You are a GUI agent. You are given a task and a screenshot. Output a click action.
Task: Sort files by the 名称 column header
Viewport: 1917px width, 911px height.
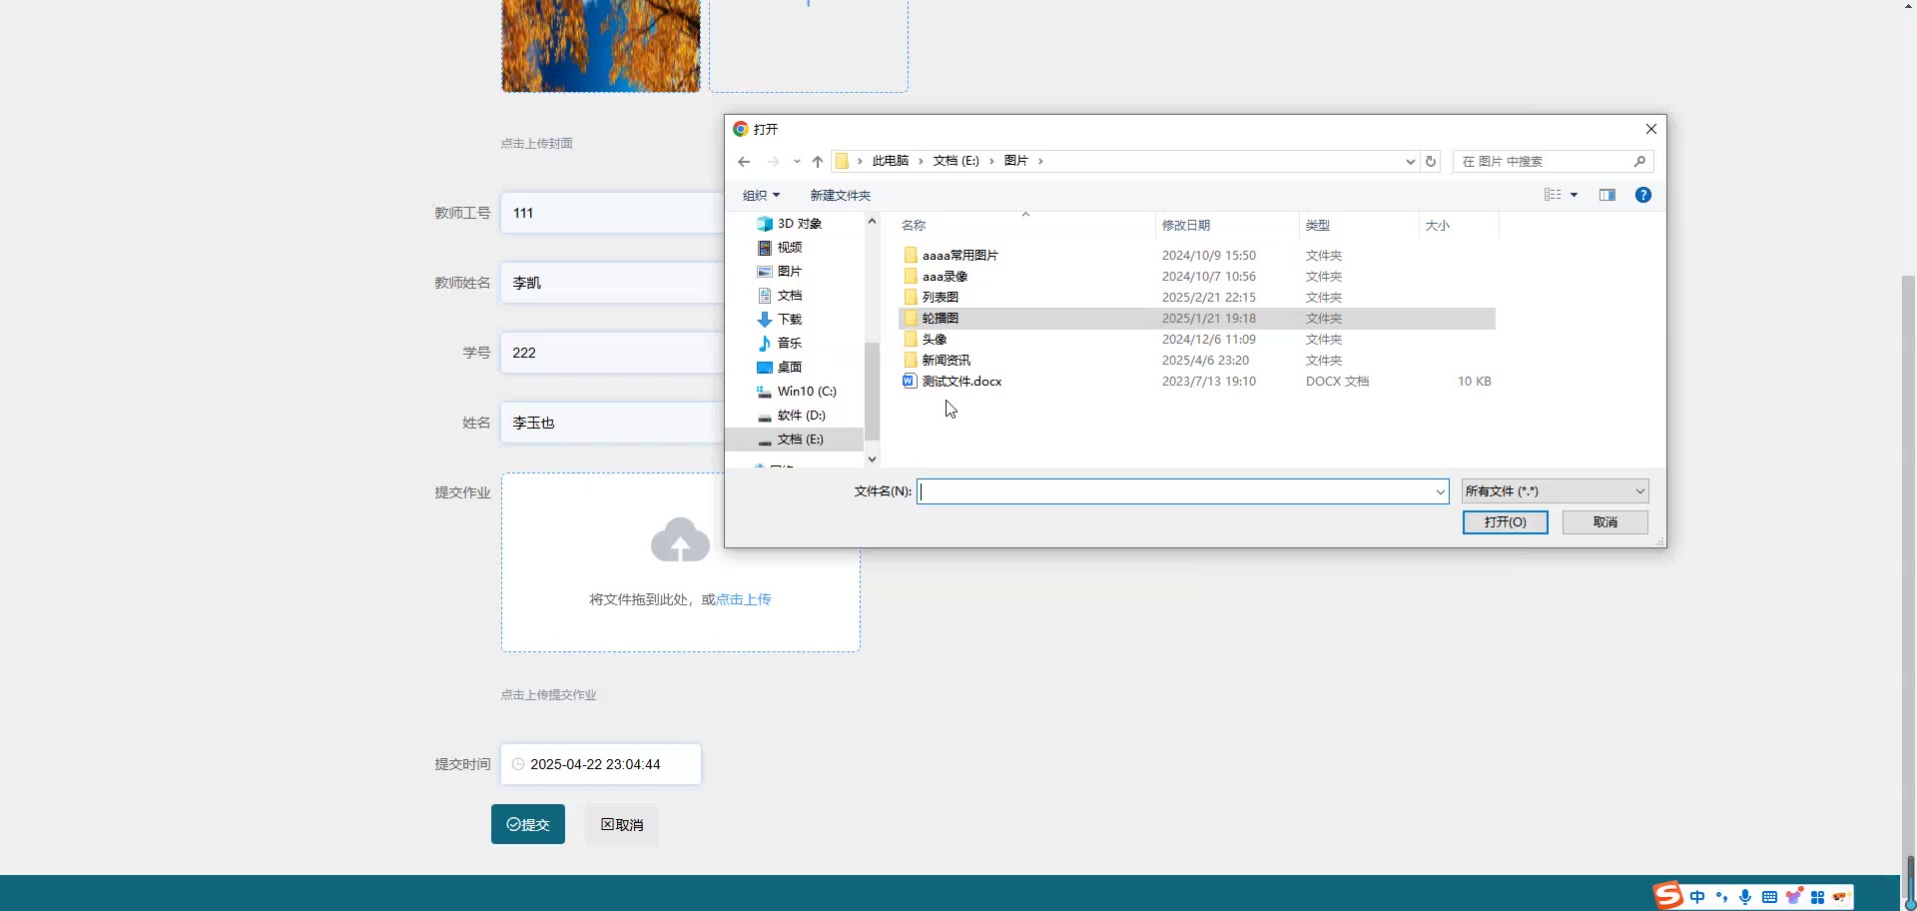point(1025,226)
